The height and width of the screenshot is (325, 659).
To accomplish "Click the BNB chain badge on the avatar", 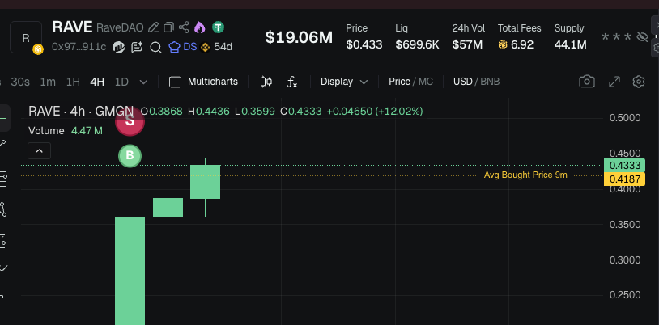I will coord(38,50).
